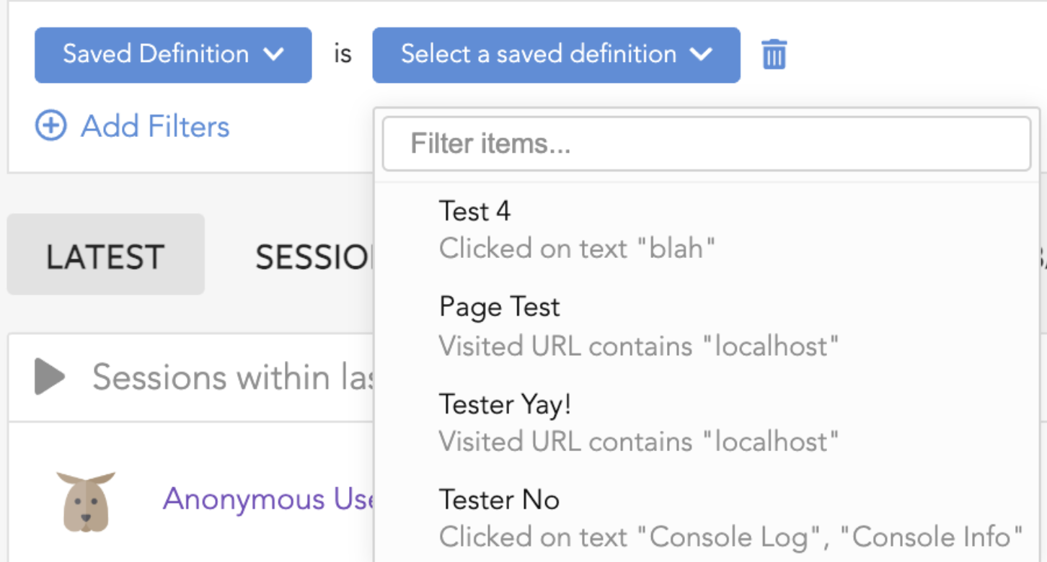Click the trash icon to delete filter
The width and height of the screenshot is (1047, 562).
[774, 55]
